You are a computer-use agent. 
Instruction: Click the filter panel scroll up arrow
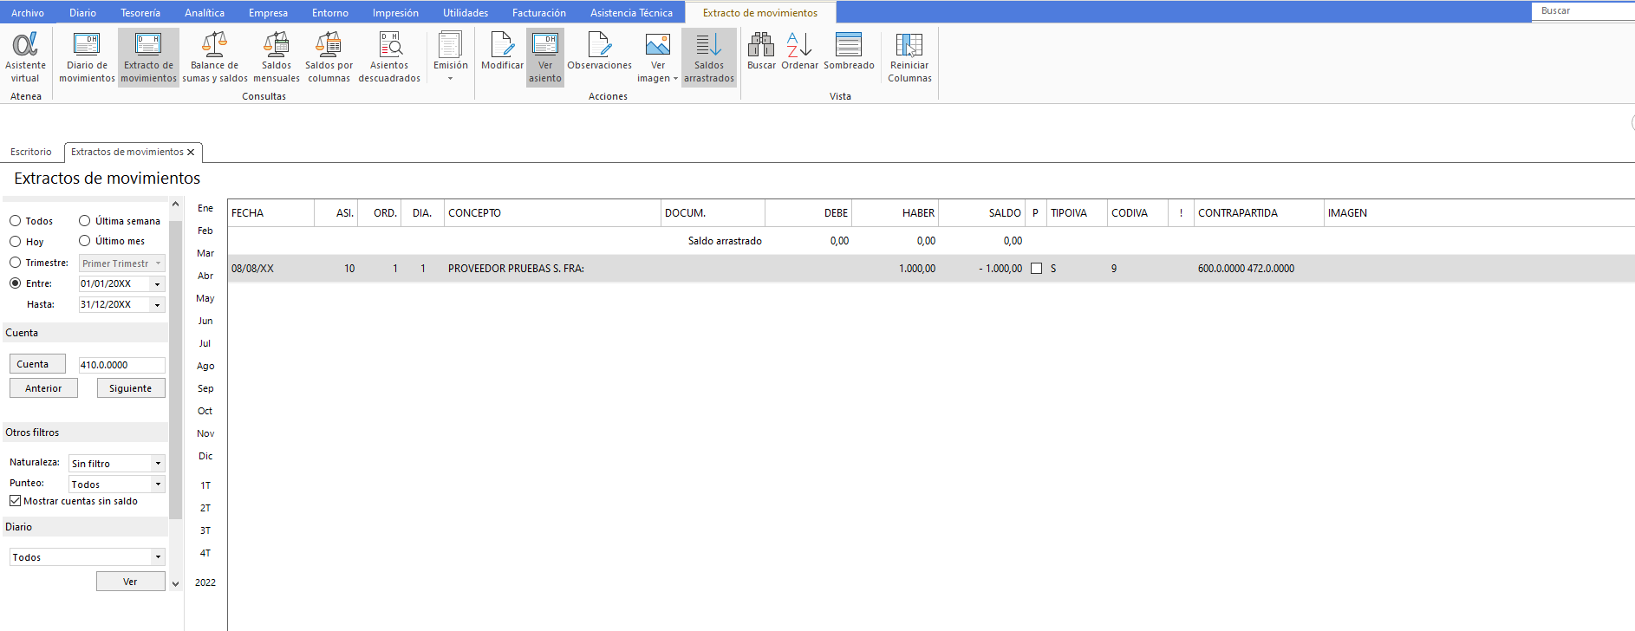pyautogui.click(x=175, y=205)
